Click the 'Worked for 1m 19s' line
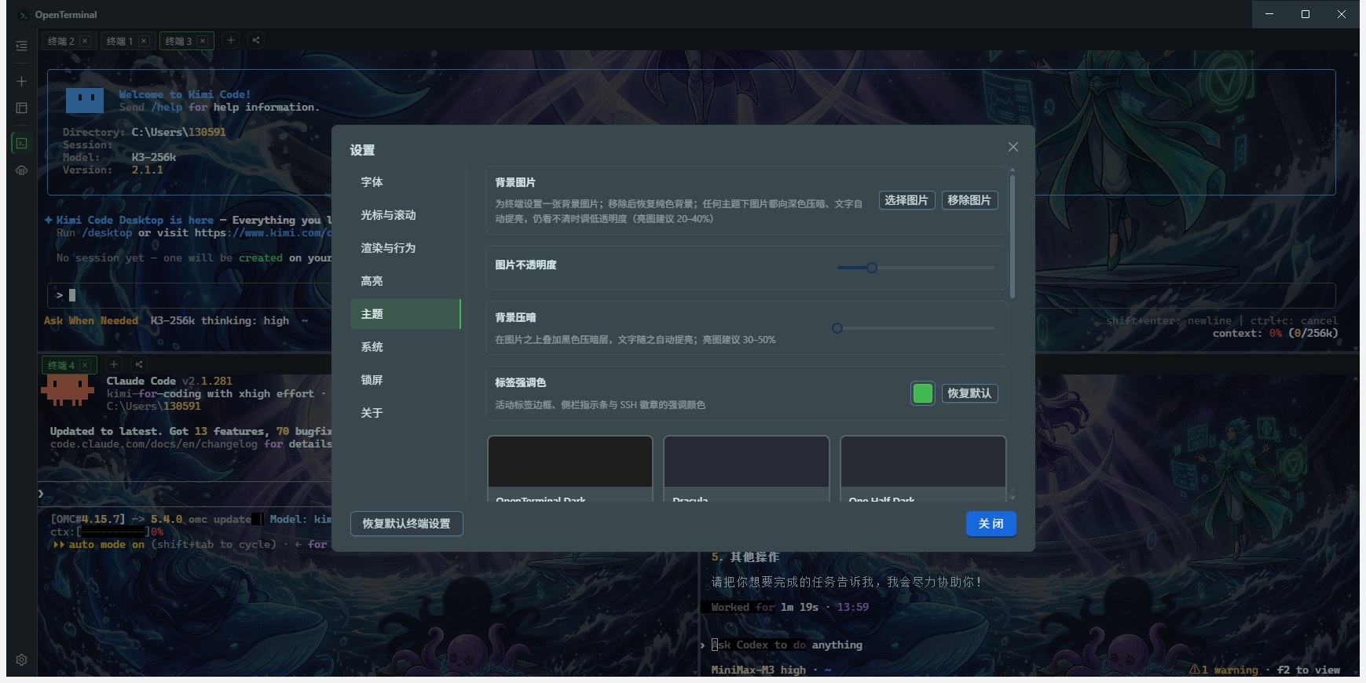 pos(765,608)
